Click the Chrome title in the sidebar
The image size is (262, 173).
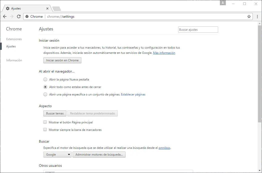click(14, 29)
